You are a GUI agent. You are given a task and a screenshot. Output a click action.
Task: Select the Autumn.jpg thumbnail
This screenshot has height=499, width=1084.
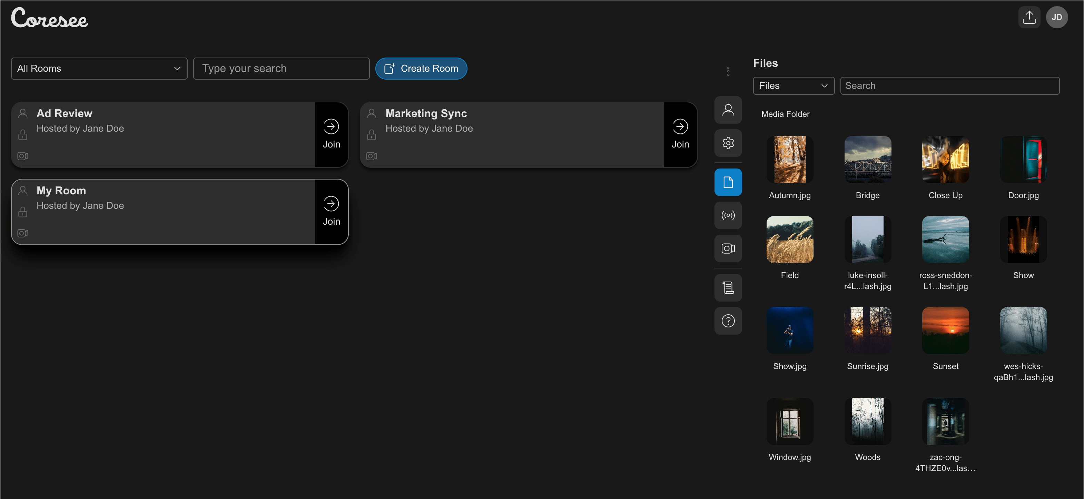pos(790,159)
